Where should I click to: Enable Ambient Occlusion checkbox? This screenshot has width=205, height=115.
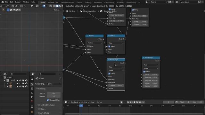coord(39,105)
